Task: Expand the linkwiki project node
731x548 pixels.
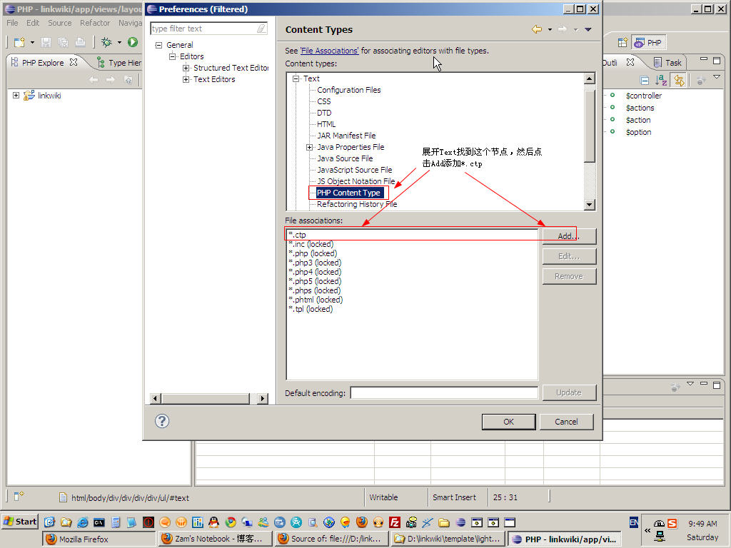Action: tap(16, 95)
